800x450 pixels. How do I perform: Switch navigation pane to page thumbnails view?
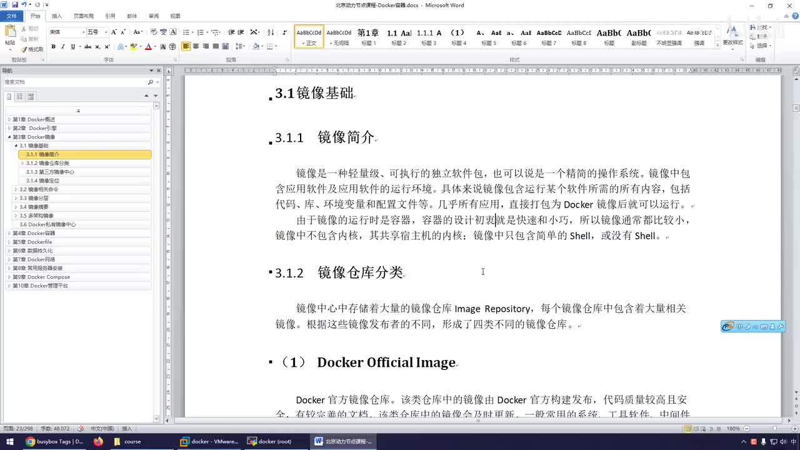19,96
